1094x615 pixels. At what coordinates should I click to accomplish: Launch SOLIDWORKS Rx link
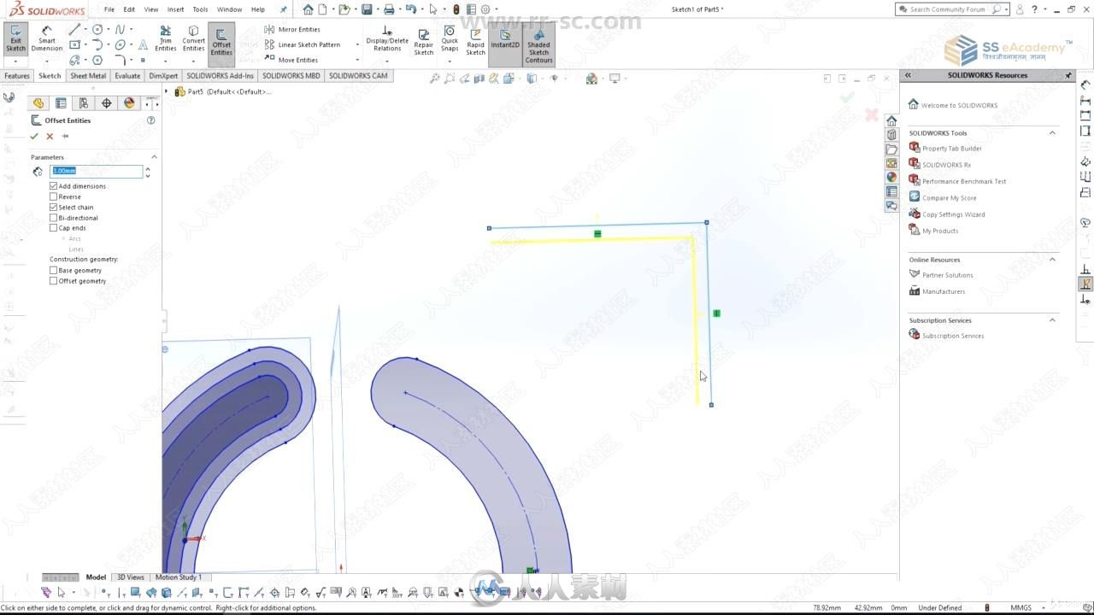coord(946,165)
